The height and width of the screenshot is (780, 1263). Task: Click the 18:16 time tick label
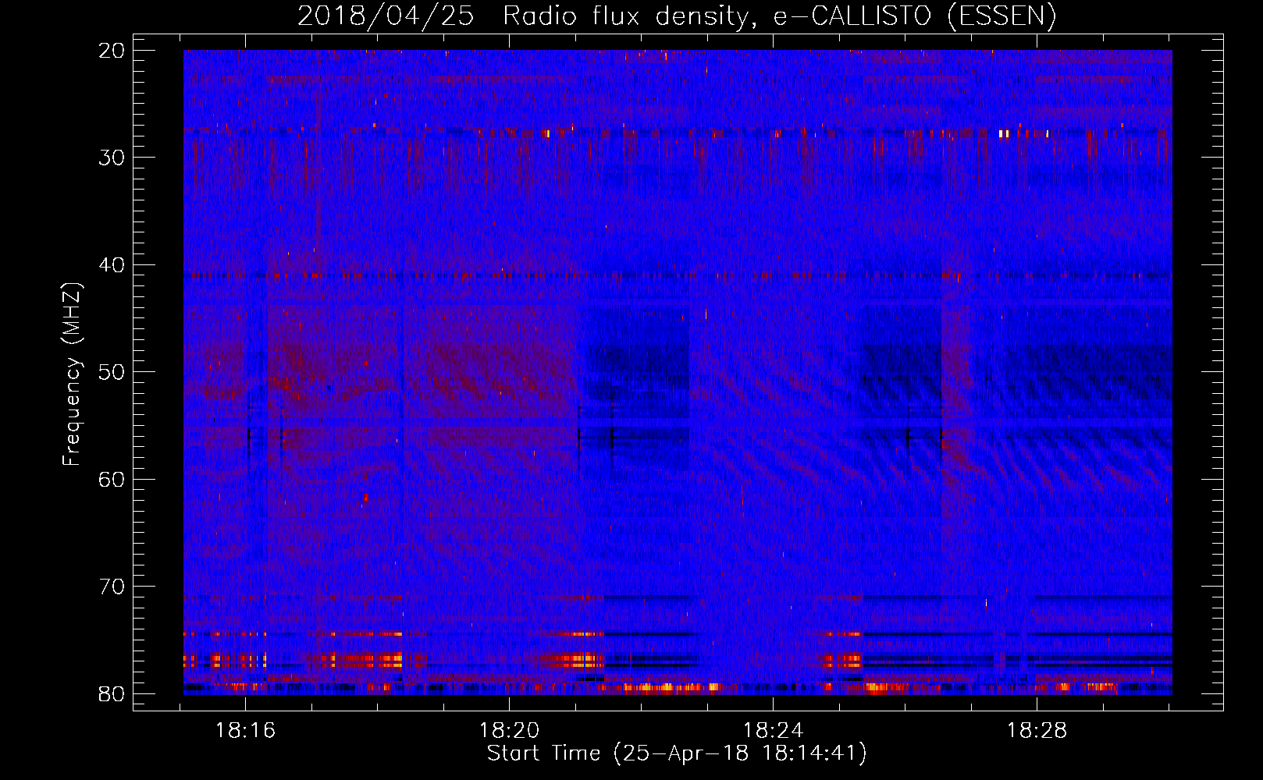click(x=246, y=731)
